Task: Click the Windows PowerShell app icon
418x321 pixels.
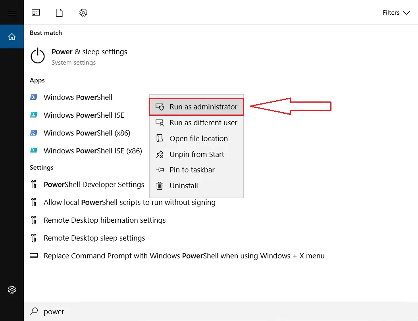Action: [x=34, y=97]
